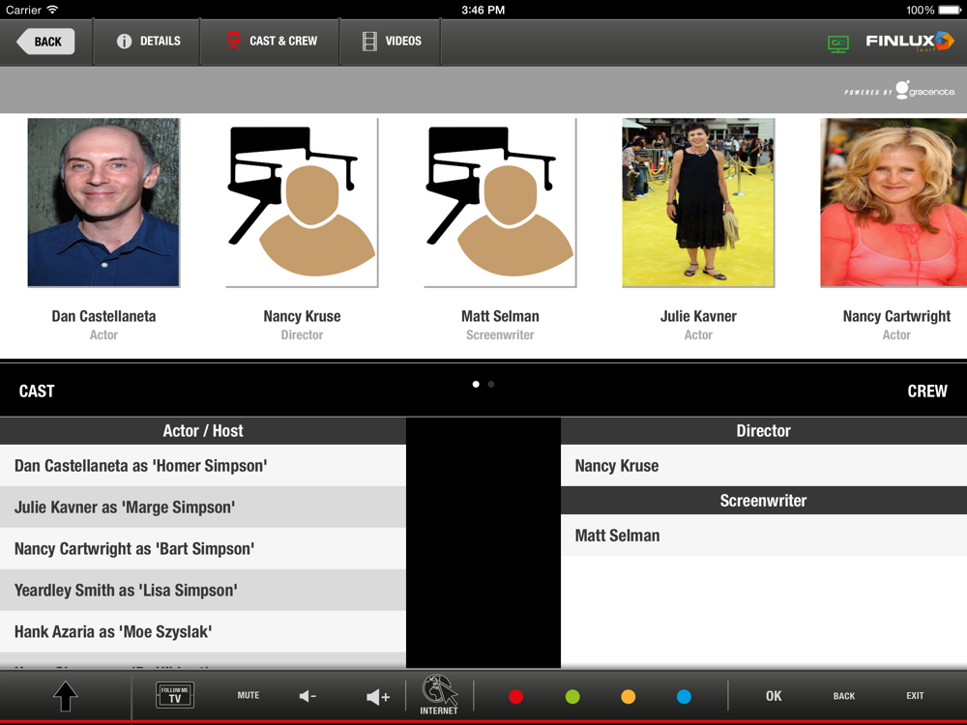Tap the Actor / Host column header
The height and width of the screenshot is (725, 967).
click(203, 431)
